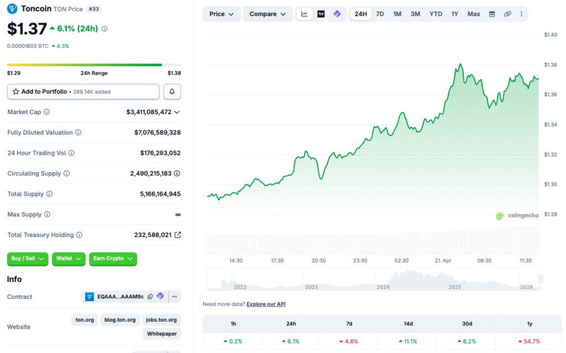Screen dimensions: 566x353
Task: Open the Buy / Sell menu button
Action: [x=27, y=259]
